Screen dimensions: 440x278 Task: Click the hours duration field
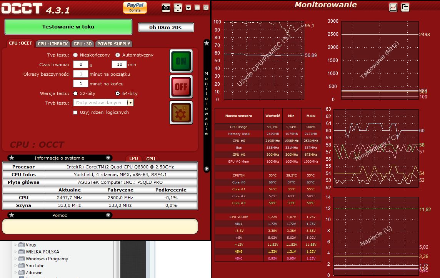tap(81, 64)
